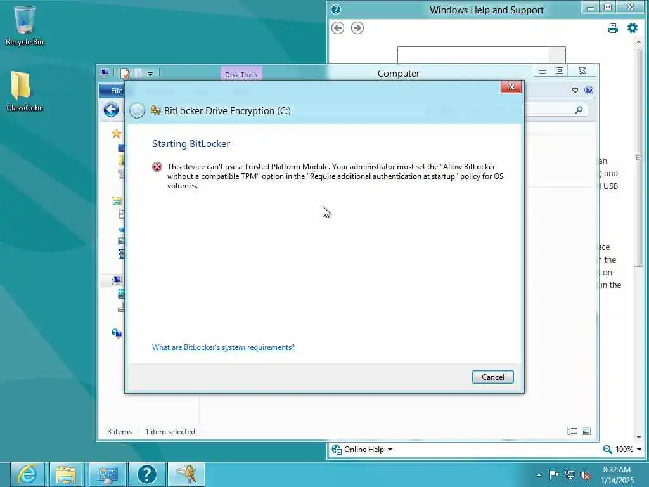This screenshot has height=487, width=649.
Task: Open File Explorer from the taskbar
Action: [66, 474]
